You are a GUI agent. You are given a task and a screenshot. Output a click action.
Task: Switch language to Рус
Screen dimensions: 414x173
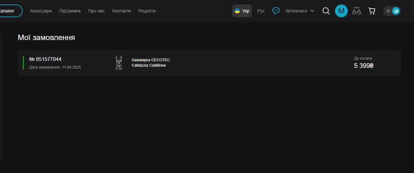click(x=261, y=11)
